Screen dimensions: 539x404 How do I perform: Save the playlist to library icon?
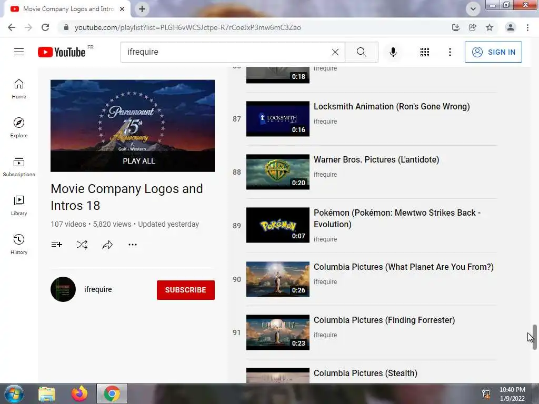[x=57, y=245]
